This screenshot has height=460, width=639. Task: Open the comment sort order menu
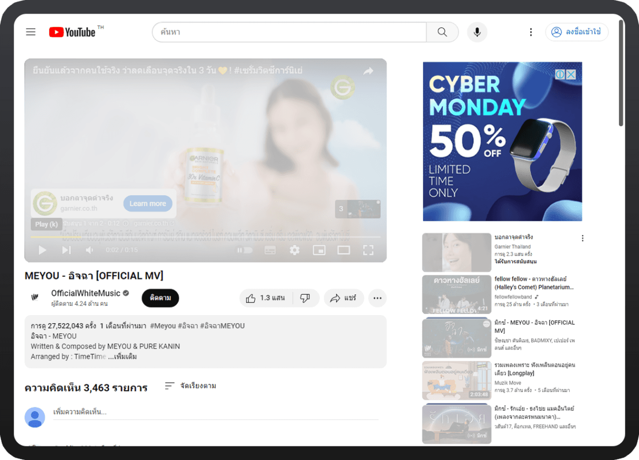191,386
